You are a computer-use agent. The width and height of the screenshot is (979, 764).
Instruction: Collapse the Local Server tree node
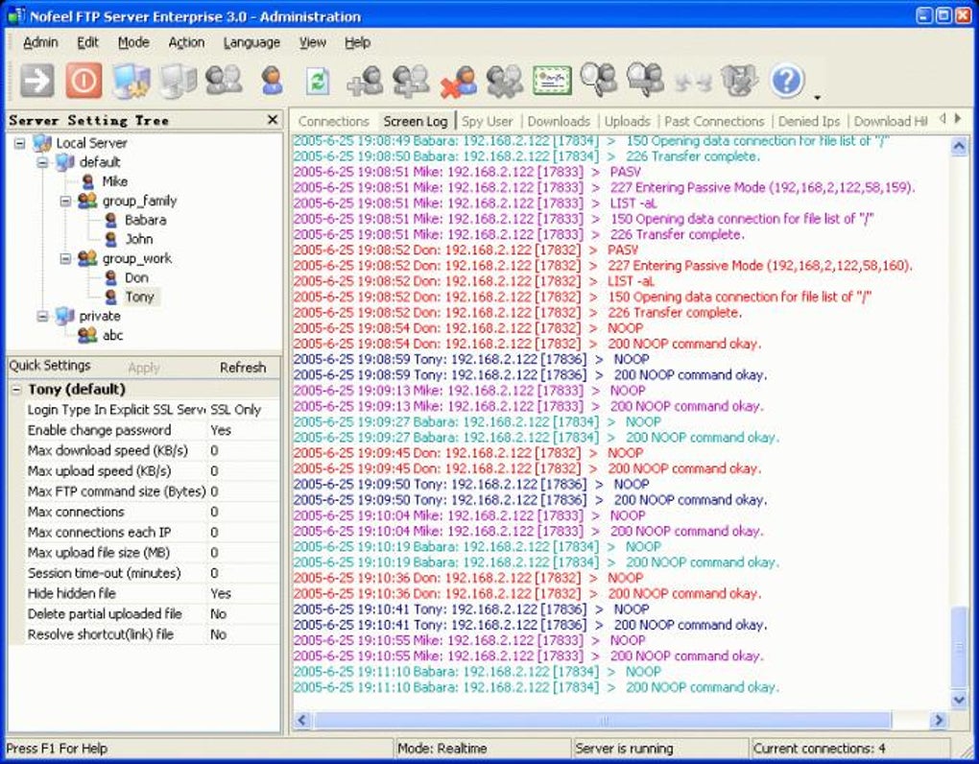[20, 143]
